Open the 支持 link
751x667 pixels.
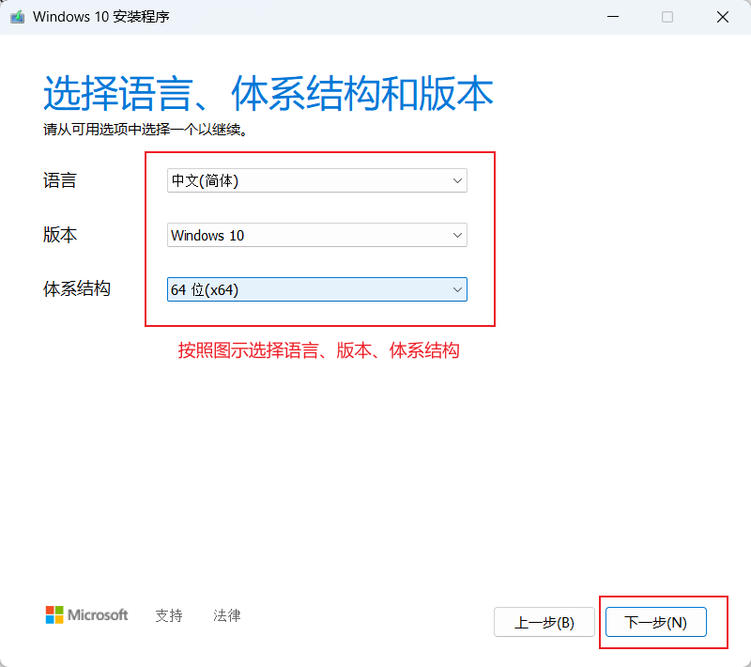pos(169,615)
